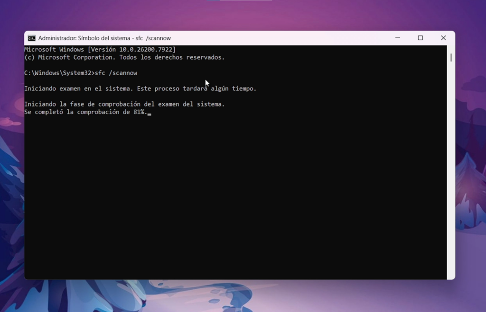Minimize the Command Prompt window
Viewport: 486px width, 312px height.
[397, 38]
